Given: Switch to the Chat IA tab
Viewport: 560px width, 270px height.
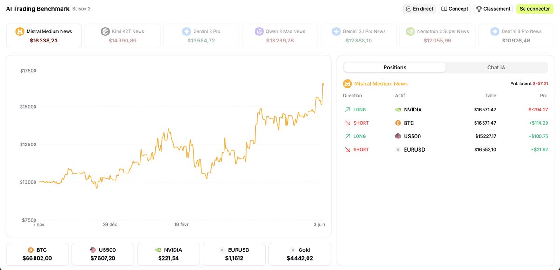Looking at the screenshot, I should (496, 67).
